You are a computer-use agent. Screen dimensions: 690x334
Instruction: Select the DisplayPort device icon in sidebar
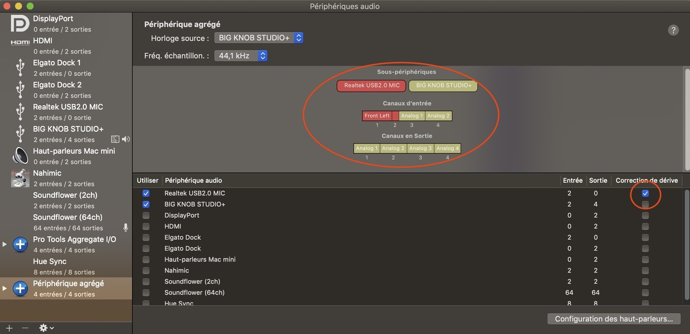pyautogui.click(x=20, y=24)
